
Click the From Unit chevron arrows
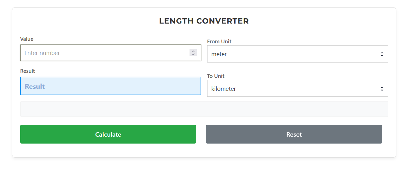coord(382,54)
